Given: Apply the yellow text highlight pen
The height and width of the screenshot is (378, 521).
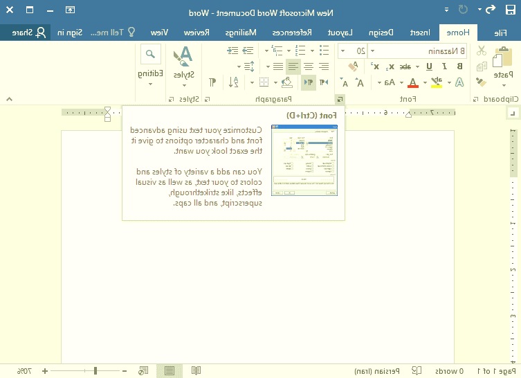Looking at the screenshot, I should click(437, 82).
